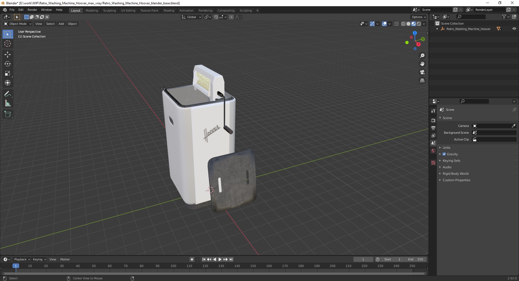Toggle X-ray view button
519x281 pixels.
(396, 24)
